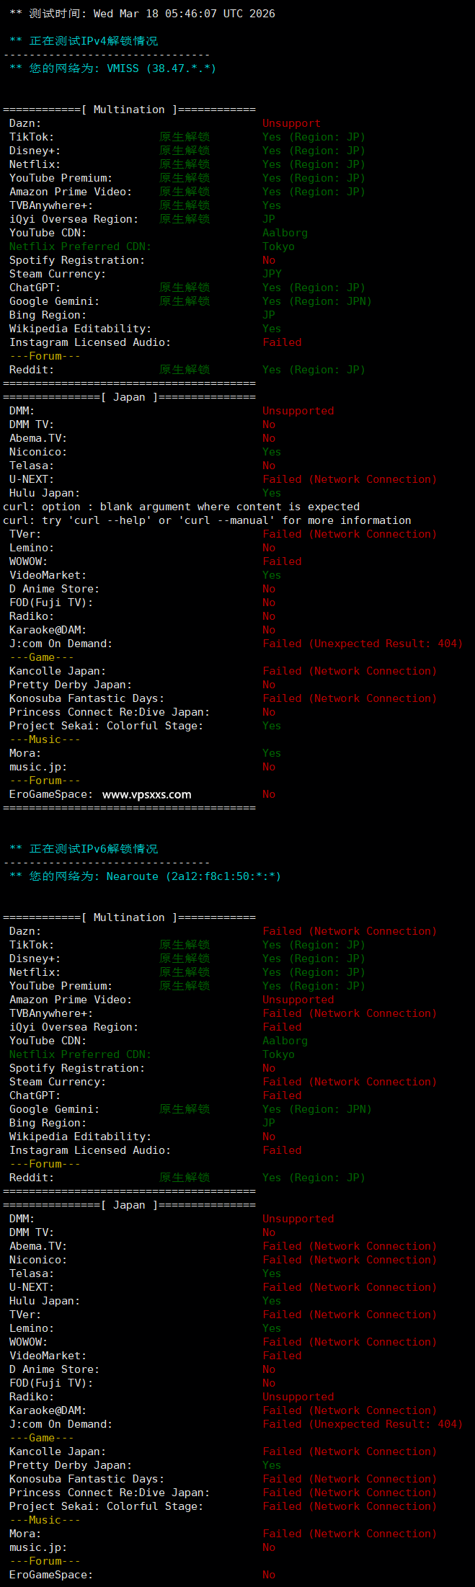Screen dimensions: 475x1587
Task: Select the '正在测试IPv6解锁情况' heading
Action: coord(94,849)
